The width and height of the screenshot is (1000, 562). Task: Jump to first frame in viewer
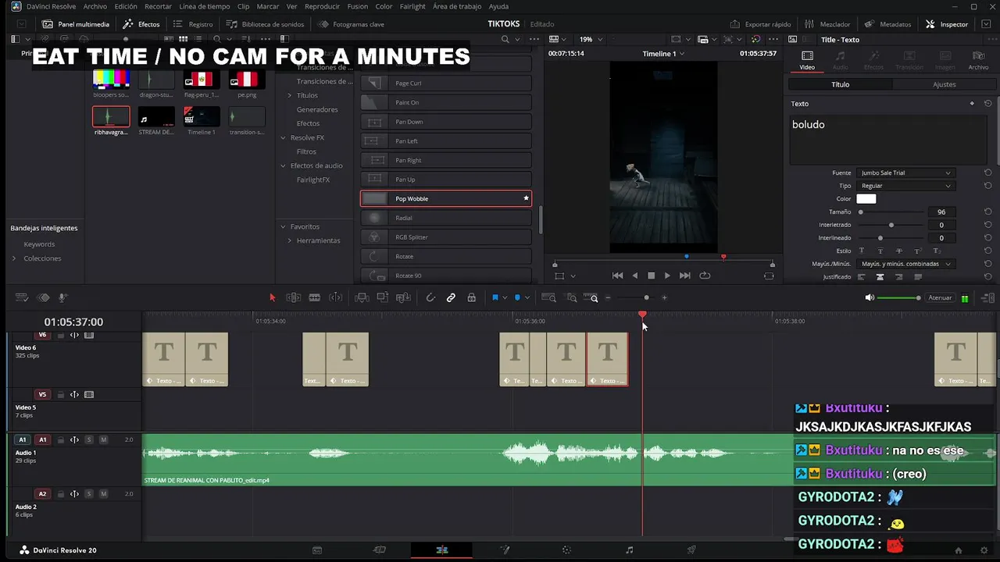[x=617, y=276]
